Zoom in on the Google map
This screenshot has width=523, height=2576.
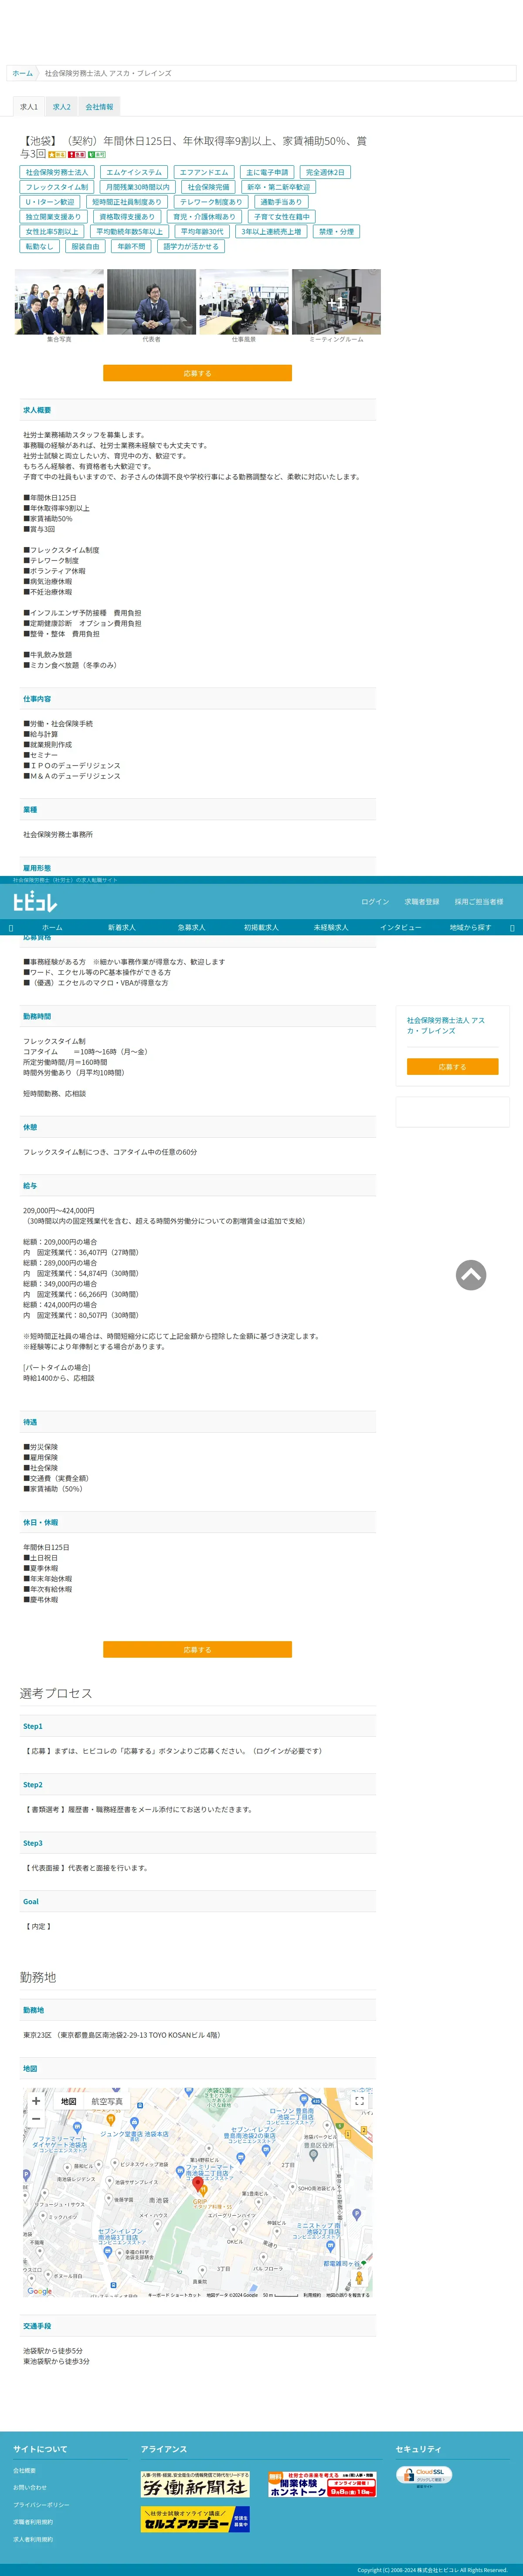tap(36, 2101)
